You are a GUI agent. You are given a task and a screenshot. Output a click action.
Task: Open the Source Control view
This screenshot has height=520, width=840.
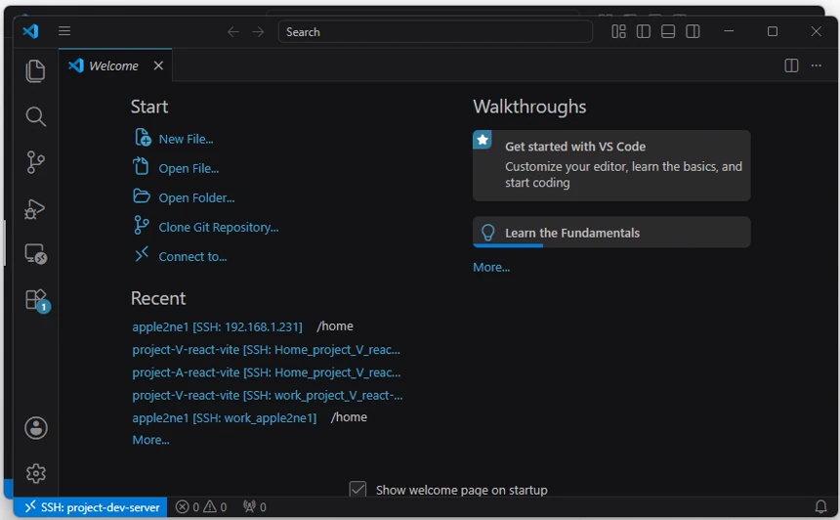pos(35,162)
